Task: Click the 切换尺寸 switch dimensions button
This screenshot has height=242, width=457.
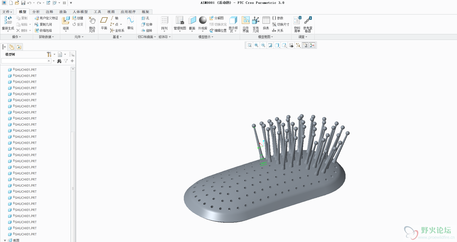Action: click(281, 24)
